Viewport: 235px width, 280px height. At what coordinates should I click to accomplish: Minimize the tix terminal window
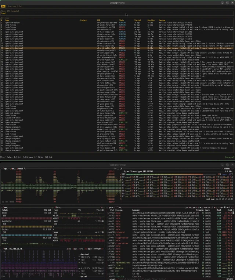[222, 3]
